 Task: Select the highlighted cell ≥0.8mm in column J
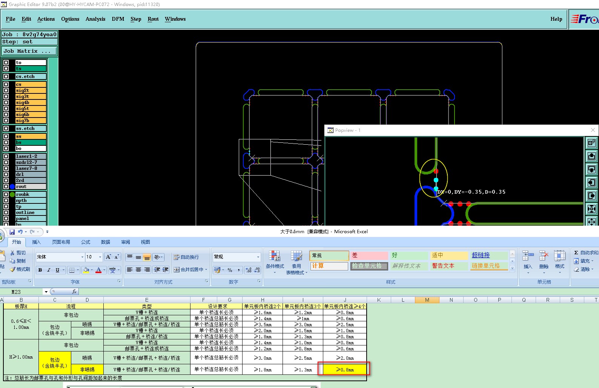coord(344,370)
